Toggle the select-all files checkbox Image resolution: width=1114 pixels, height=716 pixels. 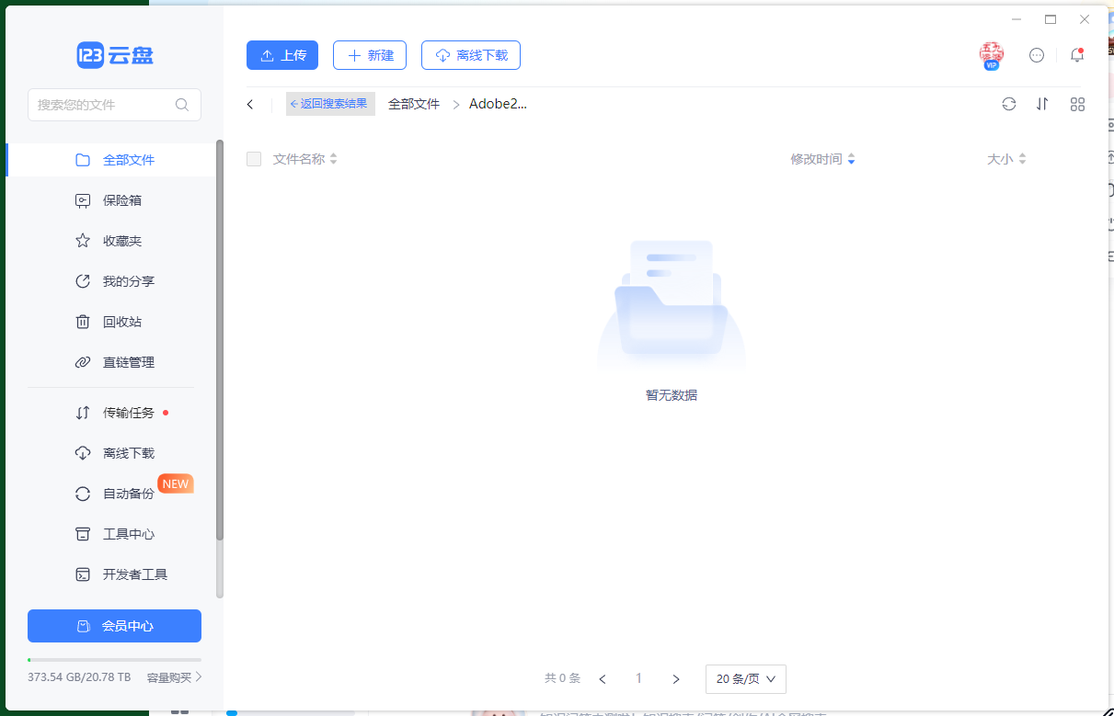(x=254, y=159)
